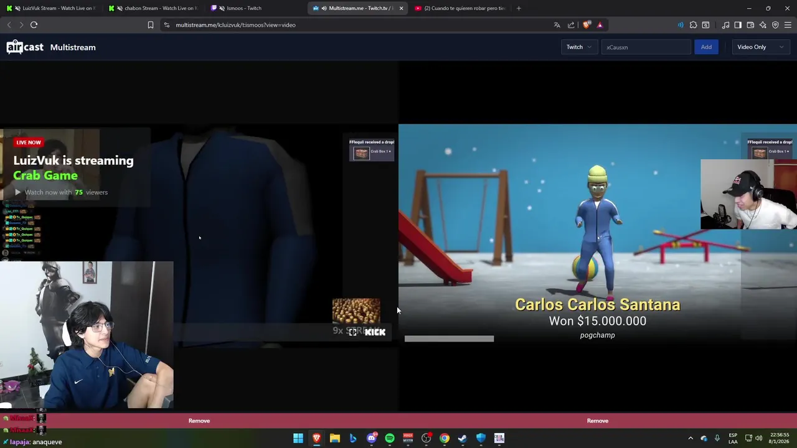Viewport: 797px width, 448px height.
Task: Open the search tabs toolbar icon
Action: point(705,25)
